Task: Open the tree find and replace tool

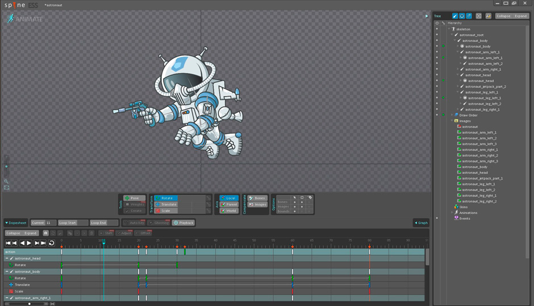Action: [489, 16]
